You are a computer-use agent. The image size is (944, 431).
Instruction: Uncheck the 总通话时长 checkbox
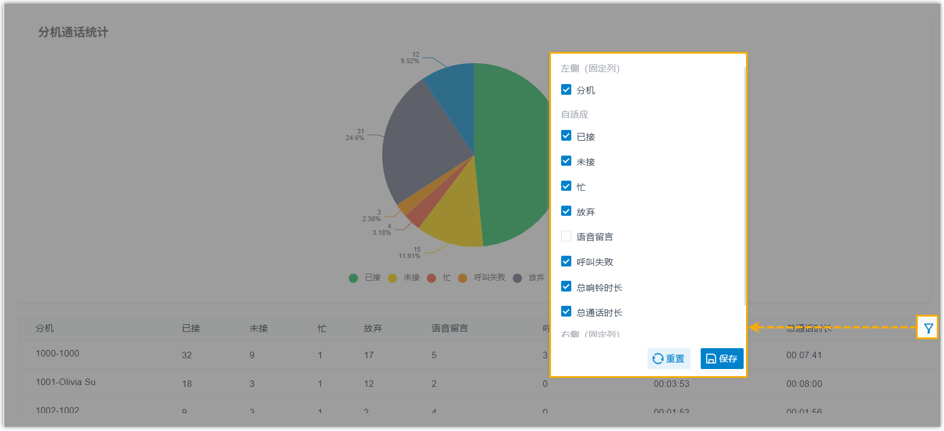tap(567, 312)
